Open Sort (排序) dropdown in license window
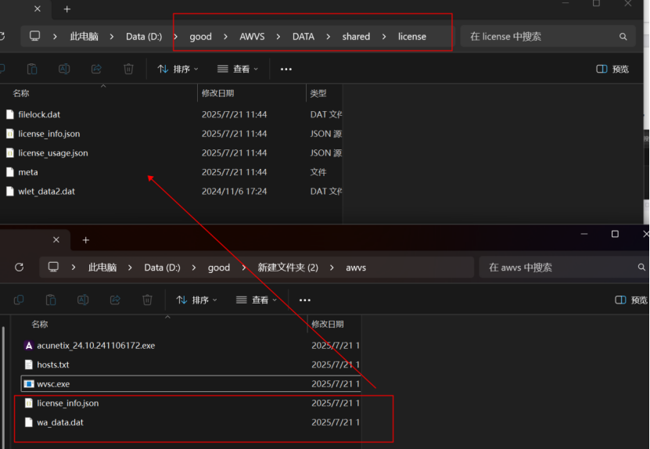650x449 pixels. [x=178, y=69]
